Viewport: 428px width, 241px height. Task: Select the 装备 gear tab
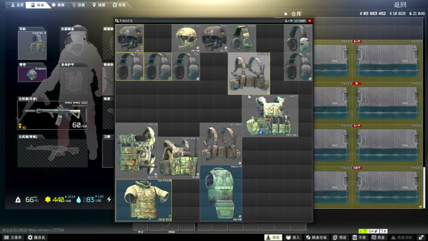click(x=37, y=5)
